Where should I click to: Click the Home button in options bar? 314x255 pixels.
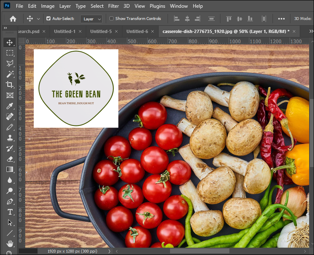[13, 19]
